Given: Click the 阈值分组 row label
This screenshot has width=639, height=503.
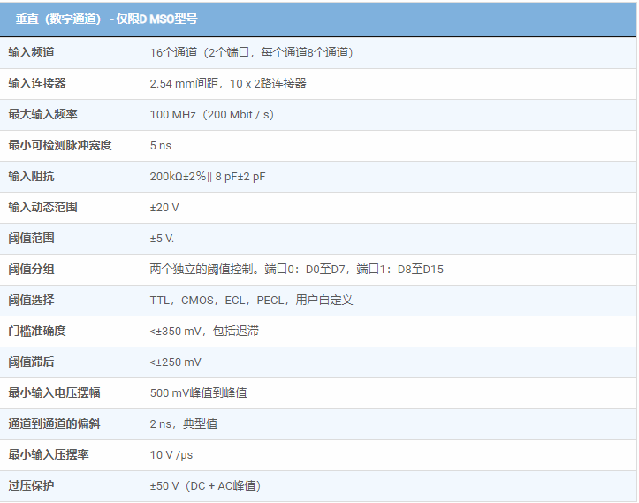Looking at the screenshot, I should point(31,269).
